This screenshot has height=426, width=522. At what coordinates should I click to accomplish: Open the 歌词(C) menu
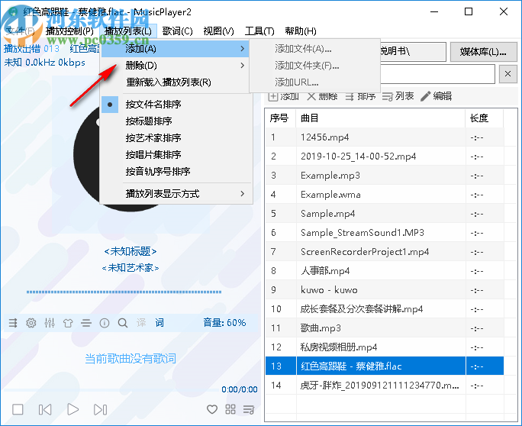(x=178, y=31)
